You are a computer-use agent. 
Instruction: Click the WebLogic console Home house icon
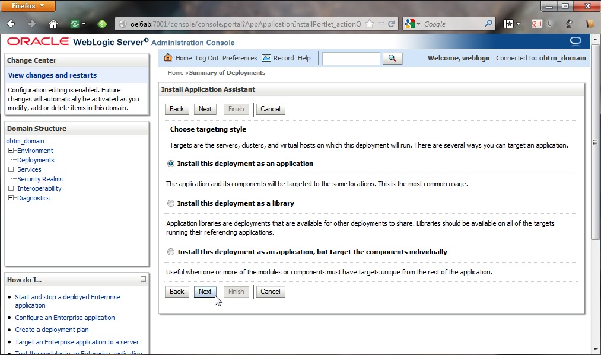pyautogui.click(x=168, y=57)
